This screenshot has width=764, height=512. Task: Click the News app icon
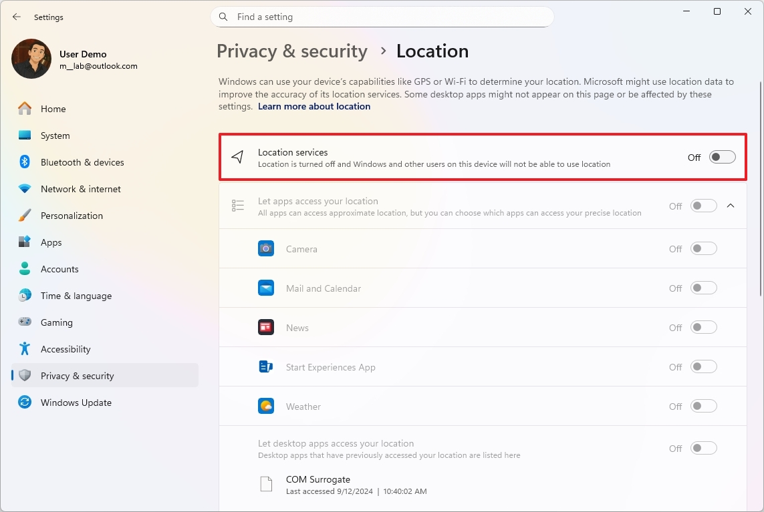click(x=266, y=328)
